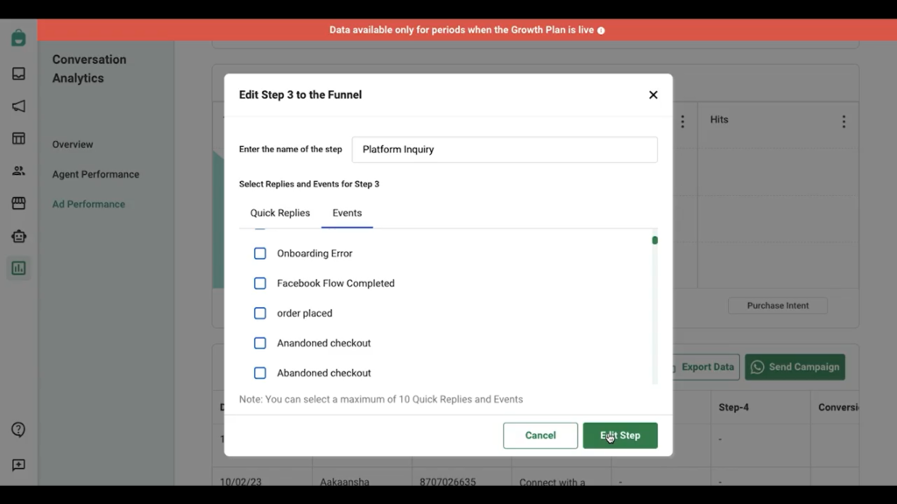Check the Onboarding Error checkbox

click(259, 253)
